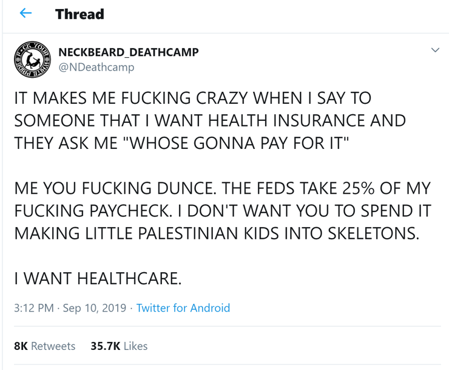Click the NECKBEARD_DEATHCAMP display name
Image resolution: width=449 pixels, height=370 pixels.
click(x=129, y=52)
